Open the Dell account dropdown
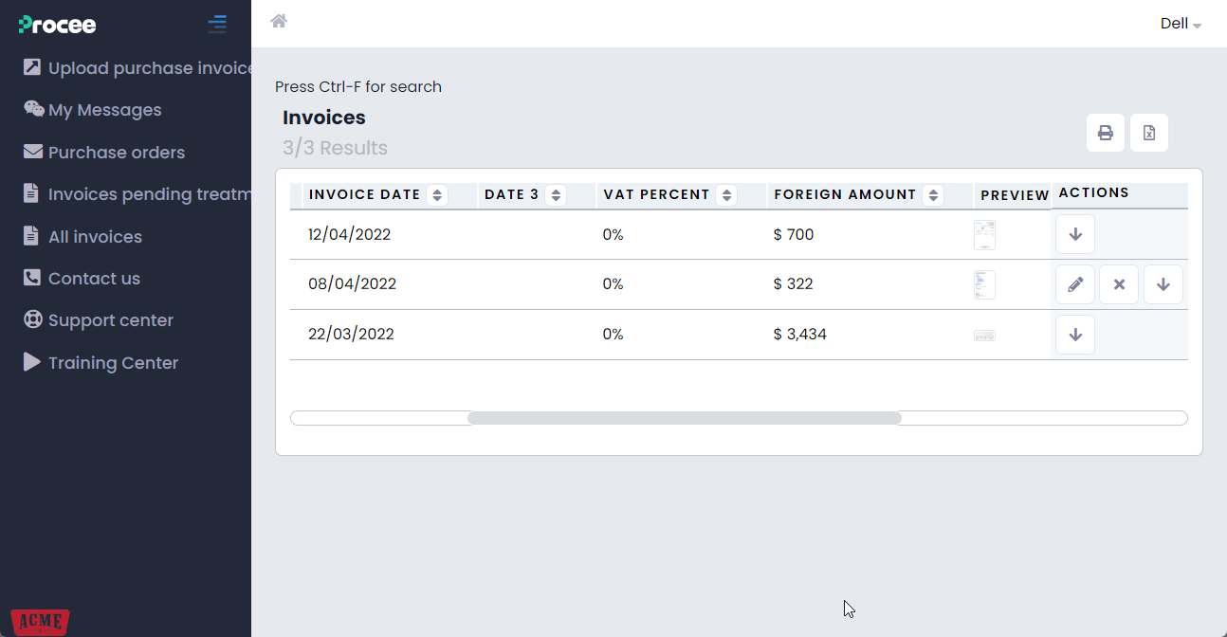The width and height of the screenshot is (1227, 637). (x=1180, y=23)
